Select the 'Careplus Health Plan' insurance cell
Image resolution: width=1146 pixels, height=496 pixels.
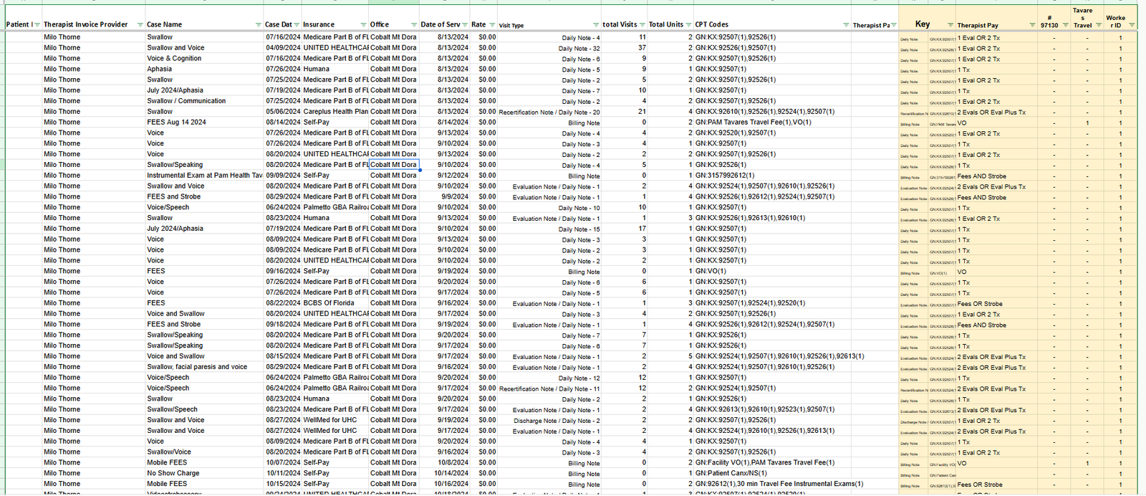335,112
